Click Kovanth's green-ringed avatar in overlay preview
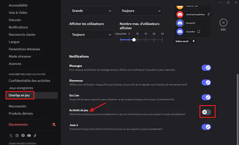 [180, 23]
